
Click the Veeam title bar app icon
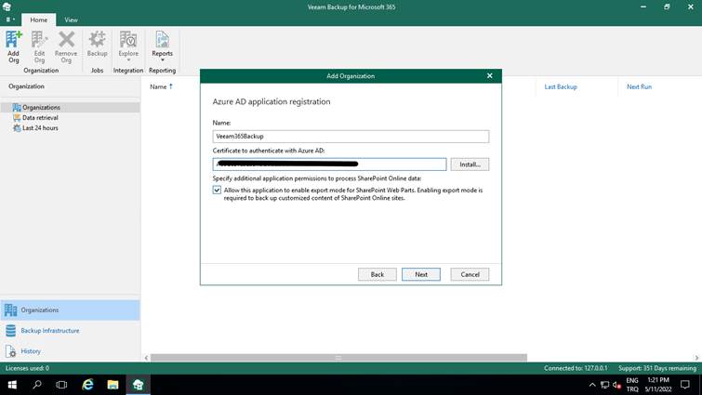pyautogui.click(x=7, y=7)
